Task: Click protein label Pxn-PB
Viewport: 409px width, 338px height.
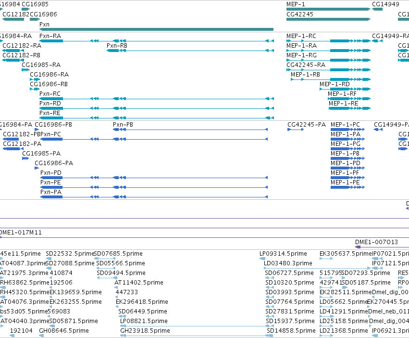Action: pos(123,124)
